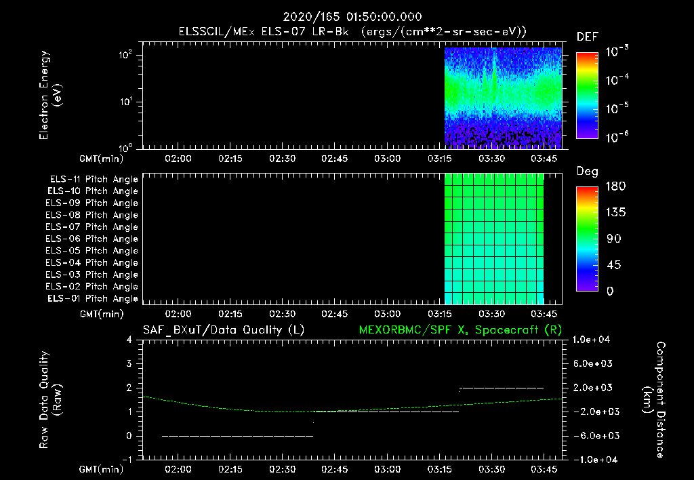Image resolution: width=694 pixels, height=480 pixels.
Task: Select ELS-11 Pitch Angle label
Action: (x=94, y=180)
